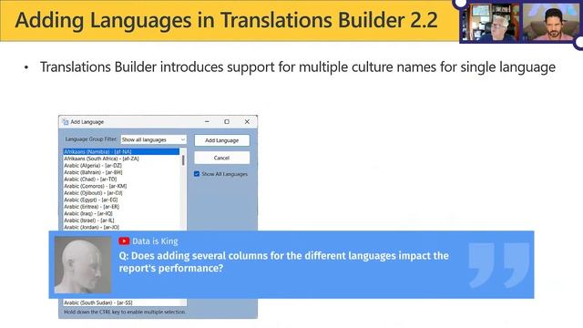583x328 pixels.
Task: Select Arabic (Jordan) - [ar-JO]
Action: [x=121, y=227]
